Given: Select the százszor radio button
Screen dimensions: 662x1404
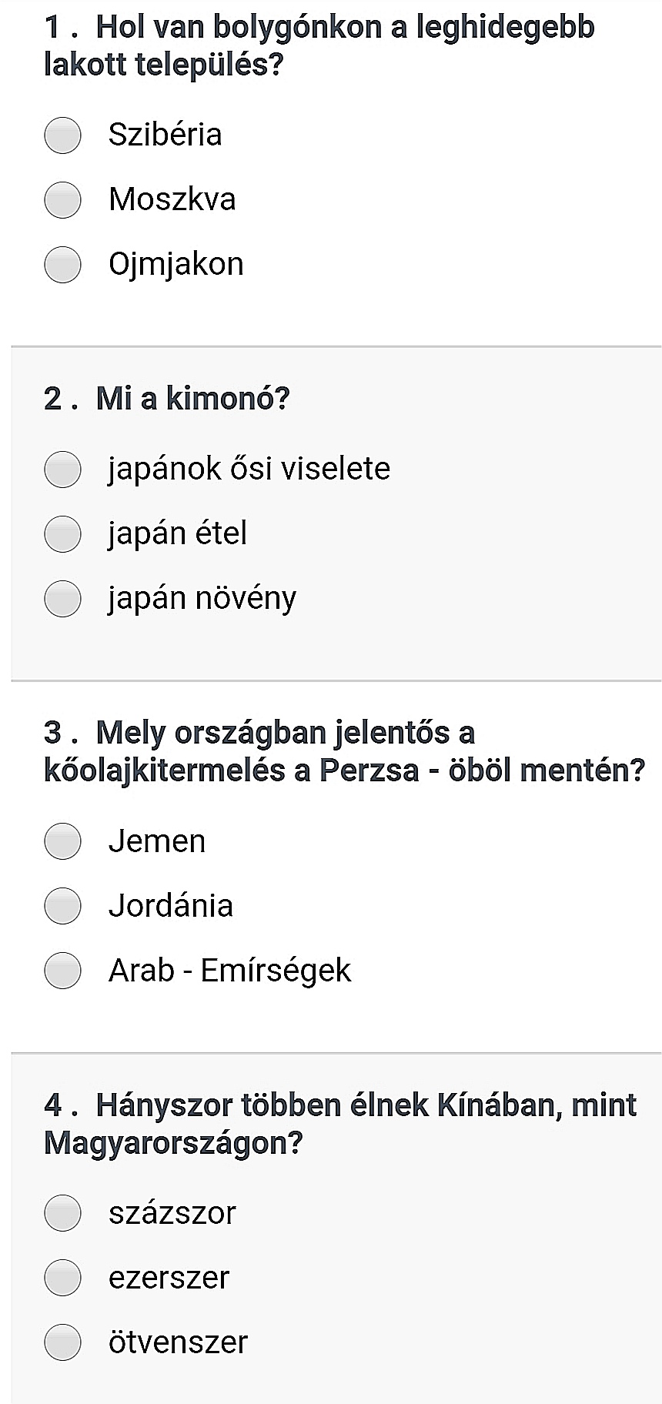Looking at the screenshot, I should (63, 1213).
